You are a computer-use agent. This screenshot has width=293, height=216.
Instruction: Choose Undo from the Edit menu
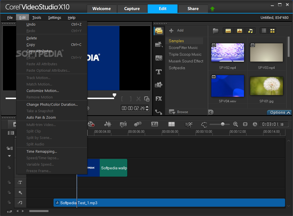tap(52, 24)
